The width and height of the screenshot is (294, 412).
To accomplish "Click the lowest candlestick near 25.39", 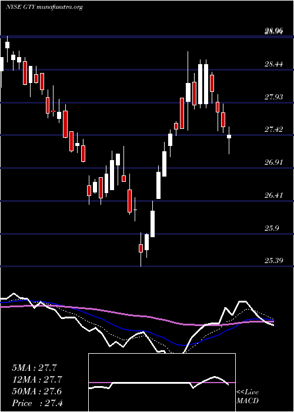I will (x=141, y=250).
